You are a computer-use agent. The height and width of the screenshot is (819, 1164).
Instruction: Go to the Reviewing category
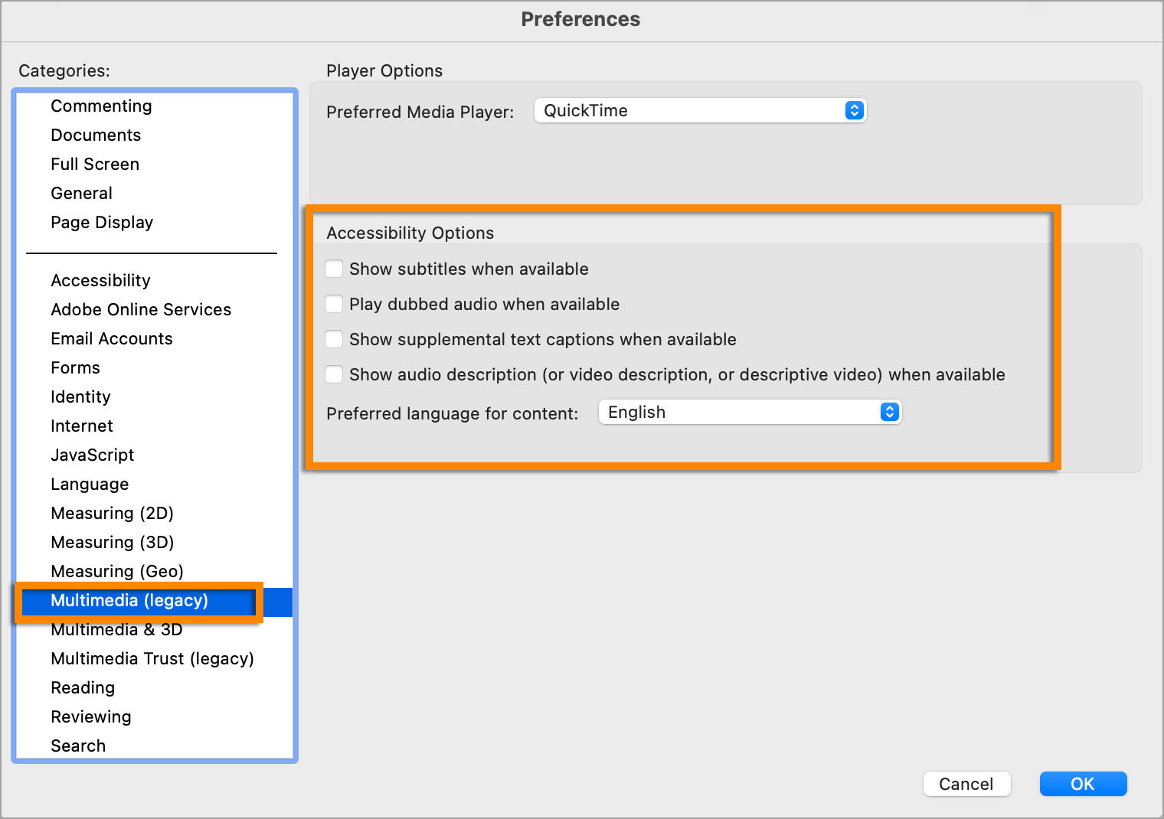coord(91,717)
